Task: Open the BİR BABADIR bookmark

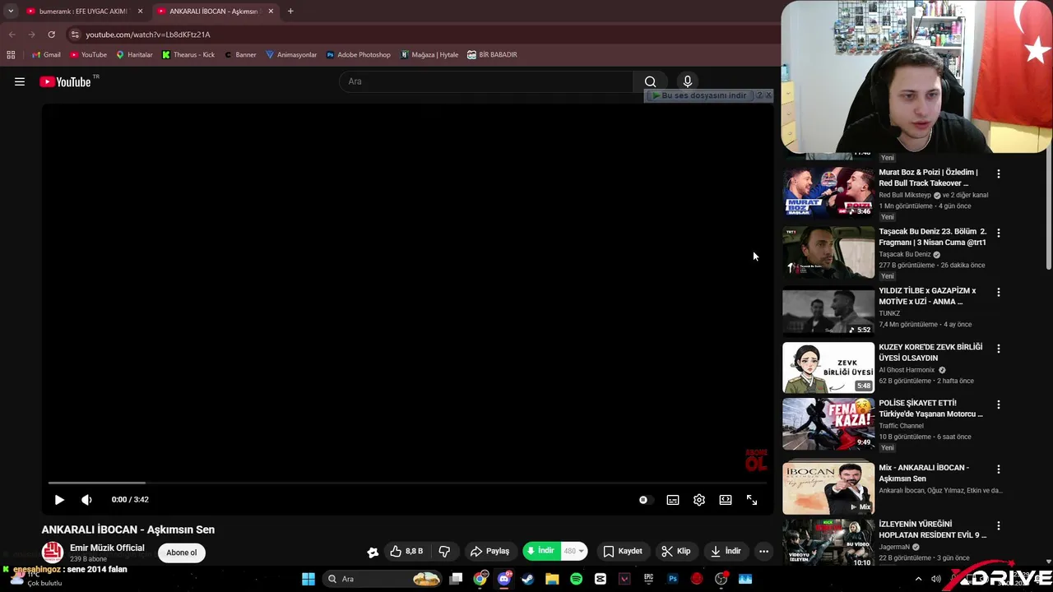Action: (492, 55)
